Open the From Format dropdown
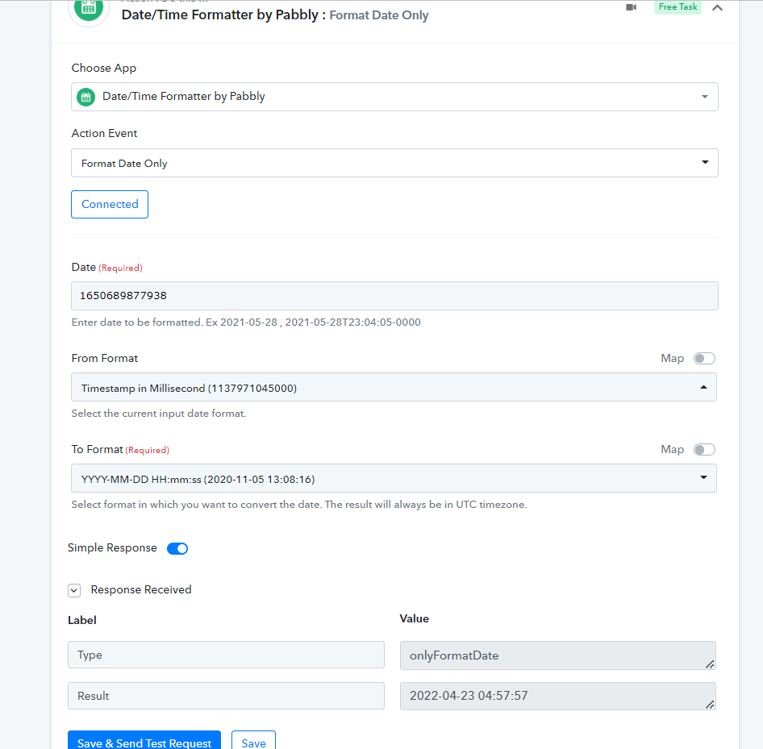Viewport: 763px width, 749px height. click(394, 387)
